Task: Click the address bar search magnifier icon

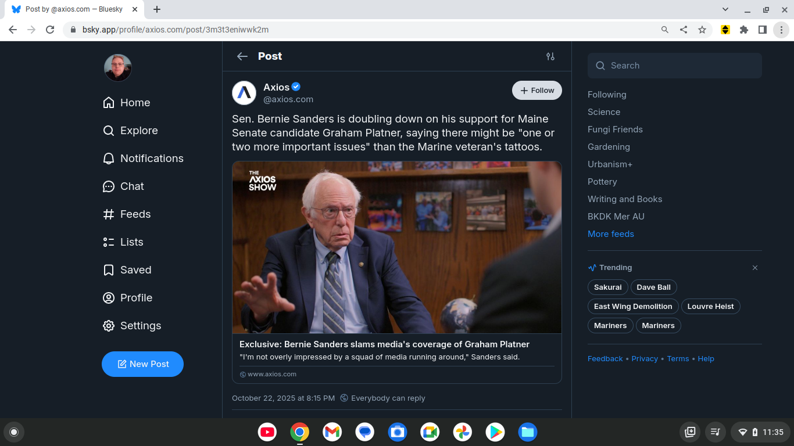Action: point(665,30)
